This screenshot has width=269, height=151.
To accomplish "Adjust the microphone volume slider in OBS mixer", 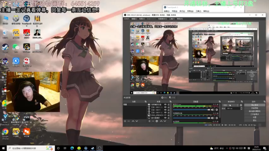I will 191,110.
